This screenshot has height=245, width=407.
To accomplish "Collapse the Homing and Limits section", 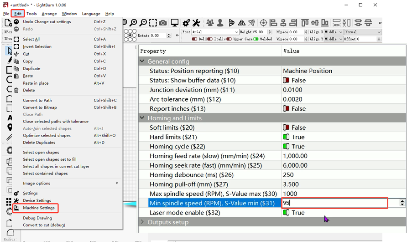I will click(x=142, y=118).
